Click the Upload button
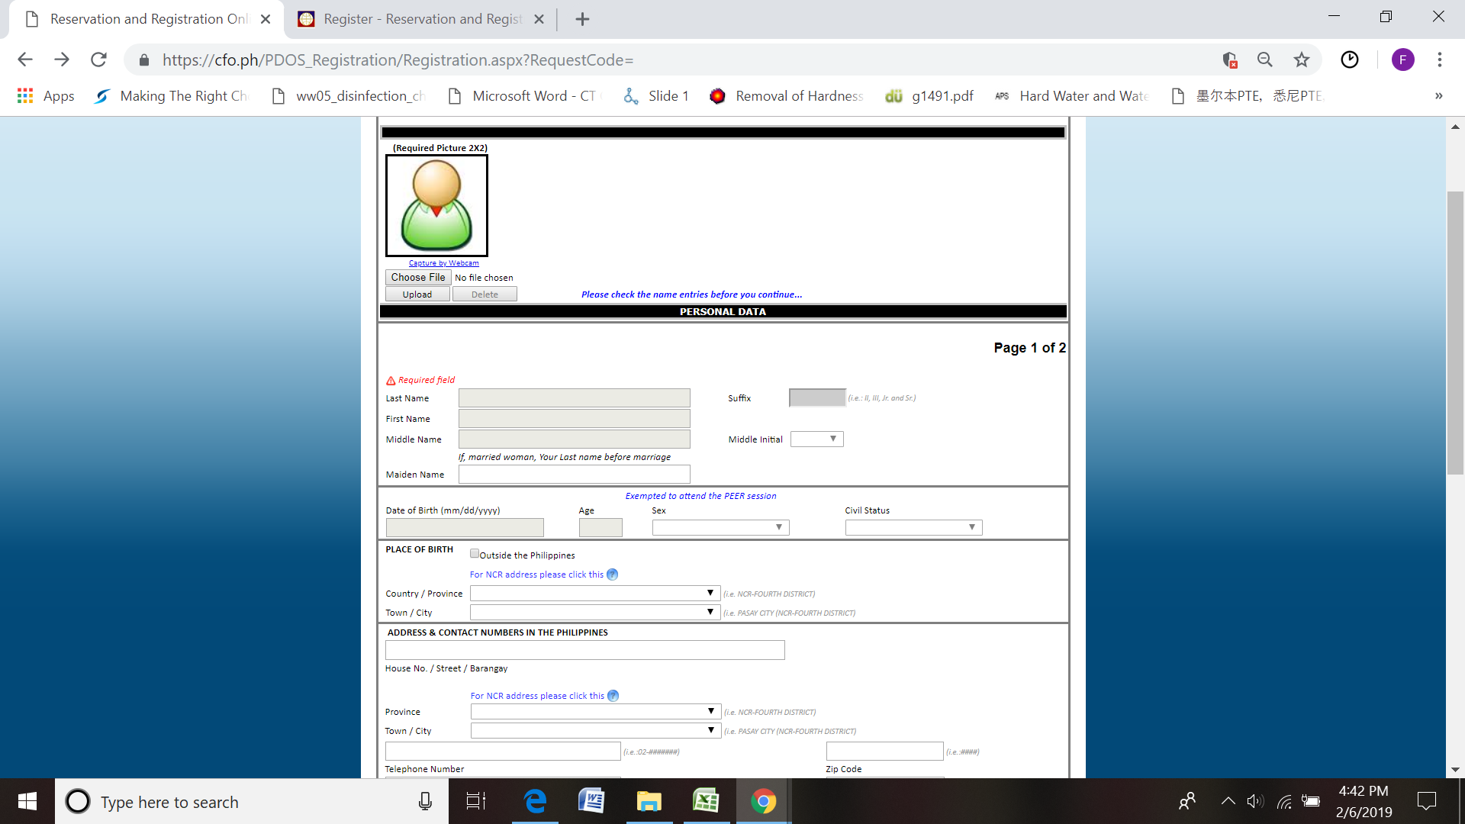1465x824 pixels. (x=417, y=295)
